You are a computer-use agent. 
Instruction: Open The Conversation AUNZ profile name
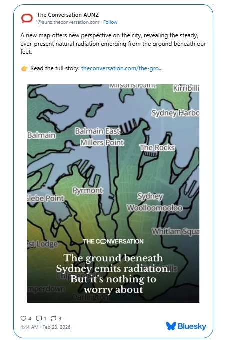[68, 15]
